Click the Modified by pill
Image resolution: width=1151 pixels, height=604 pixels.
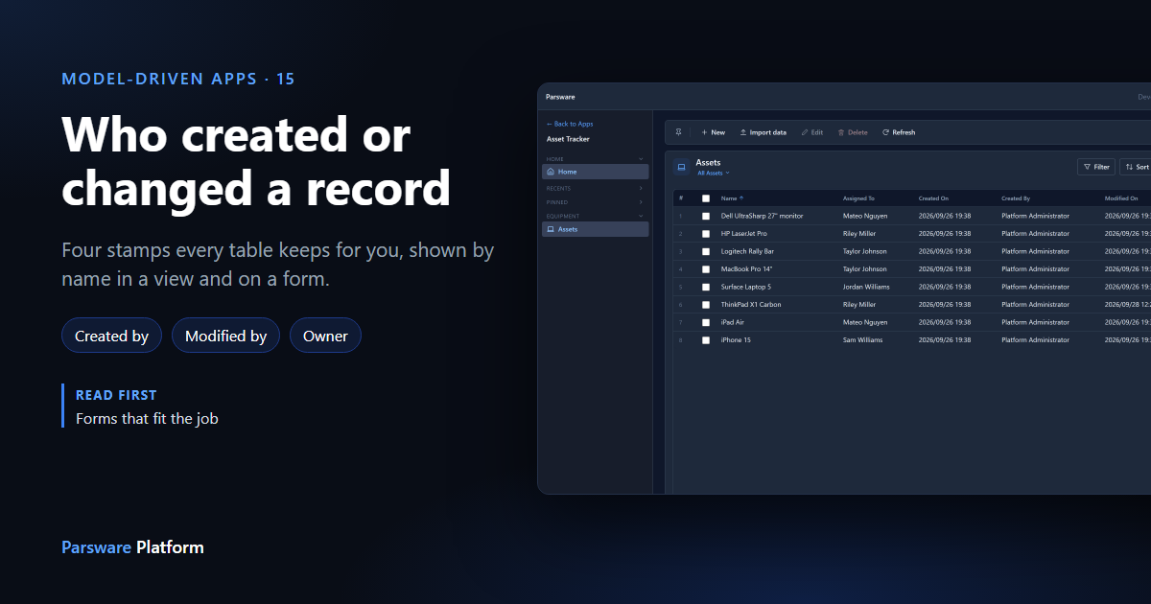coord(225,336)
